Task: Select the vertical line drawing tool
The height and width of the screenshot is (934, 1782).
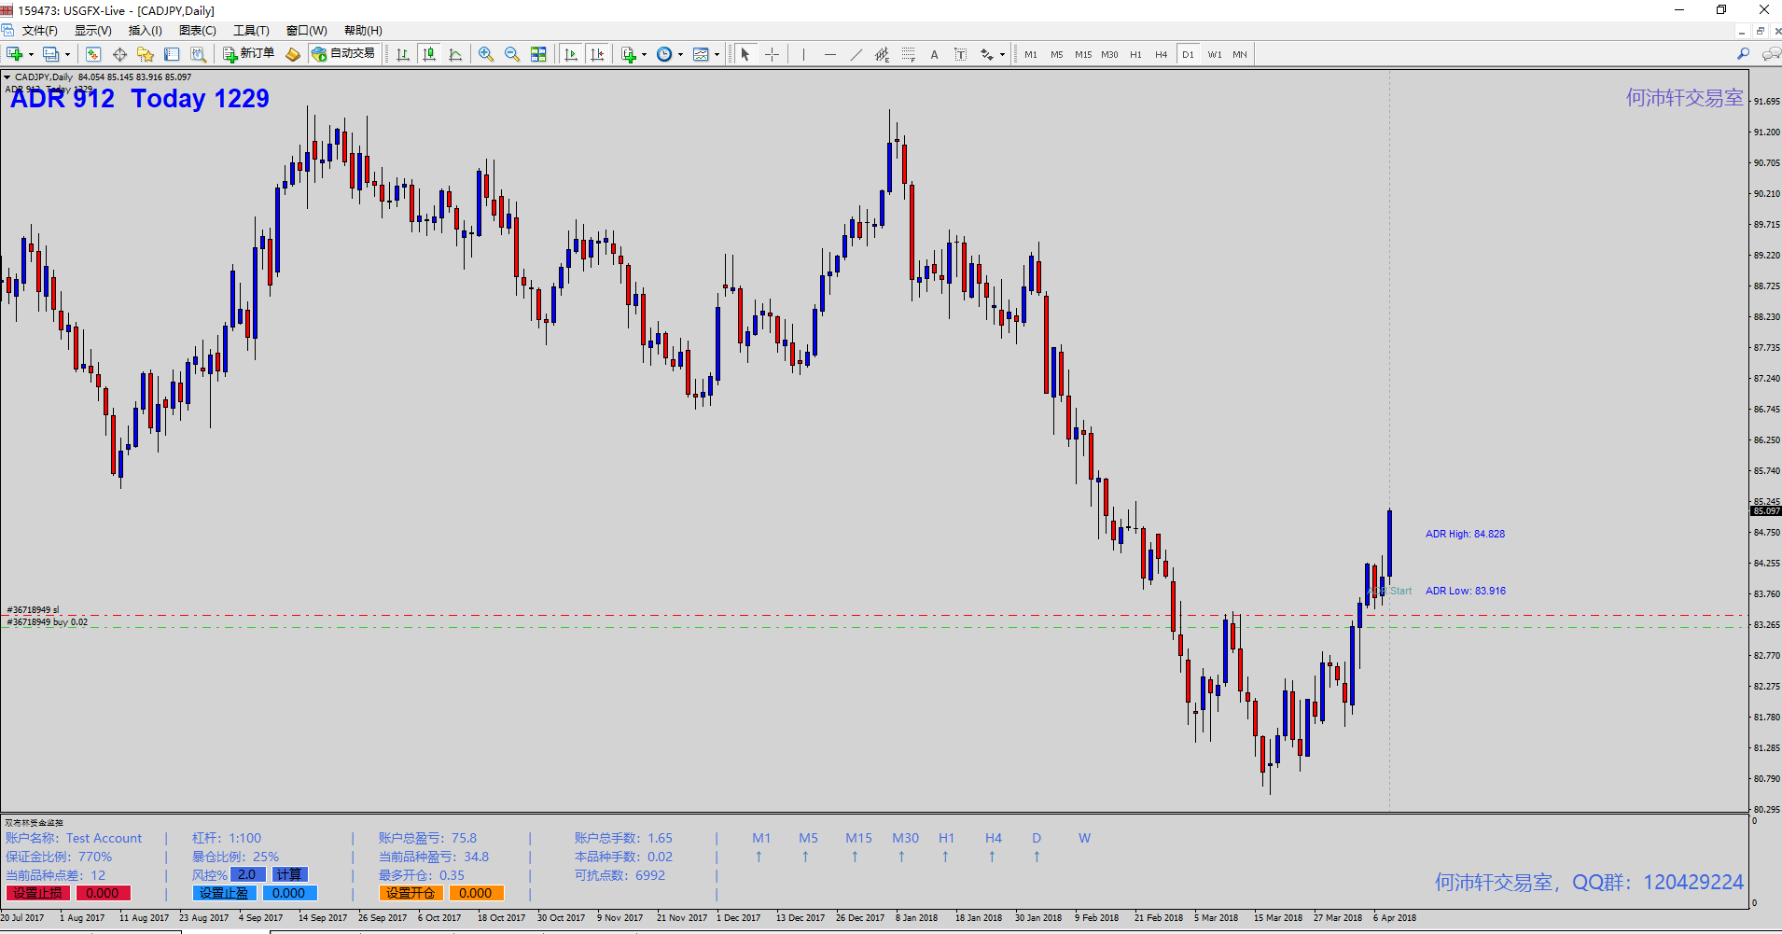Action: [x=803, y=54]
